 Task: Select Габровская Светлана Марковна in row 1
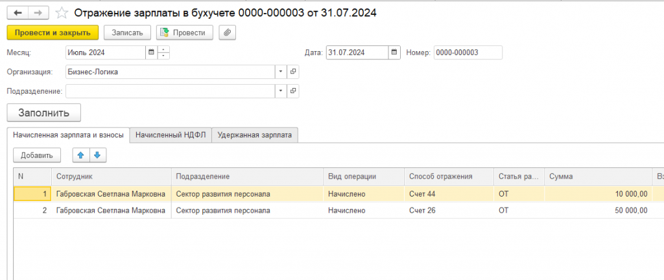(x=112, y=194)
